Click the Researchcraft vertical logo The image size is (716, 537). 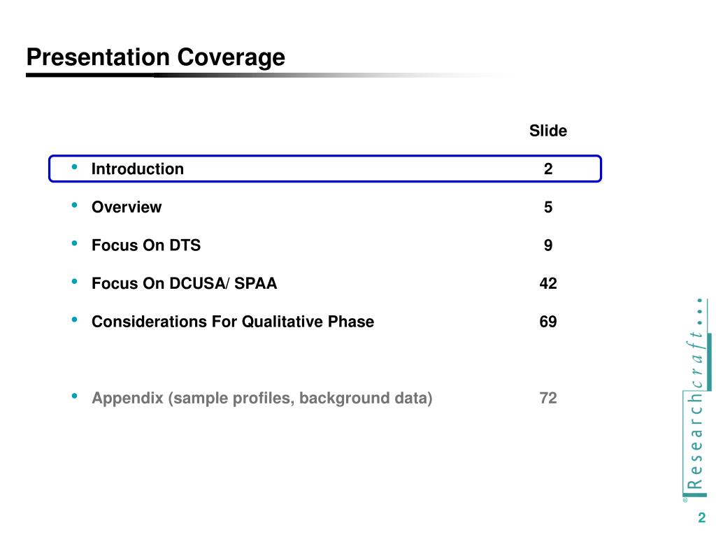point(695,402)
